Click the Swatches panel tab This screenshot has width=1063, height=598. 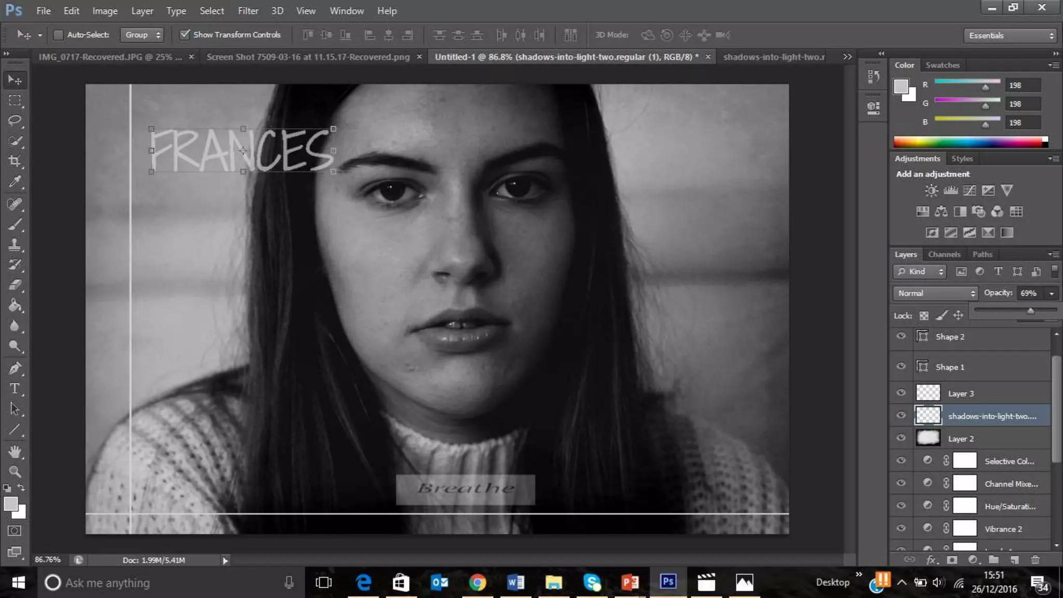coord(942,65)
